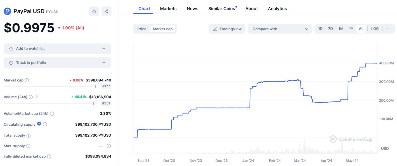Viewport: 397px width, 166px height.
Task: Star PayPal USD as a favorite
Action: click(x=94, y=11)
